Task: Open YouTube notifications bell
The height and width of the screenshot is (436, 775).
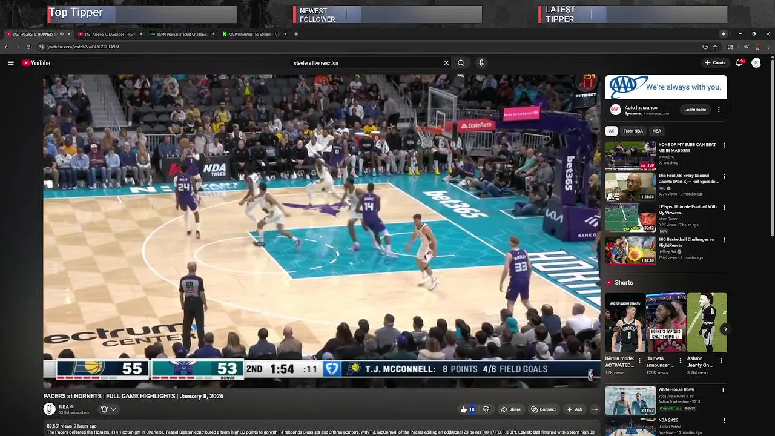Action: (740, 63)
